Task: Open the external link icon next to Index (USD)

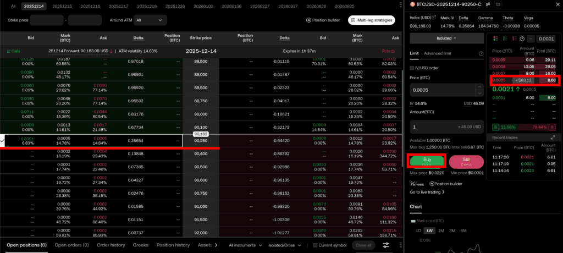Action: [x=433, y=18]
